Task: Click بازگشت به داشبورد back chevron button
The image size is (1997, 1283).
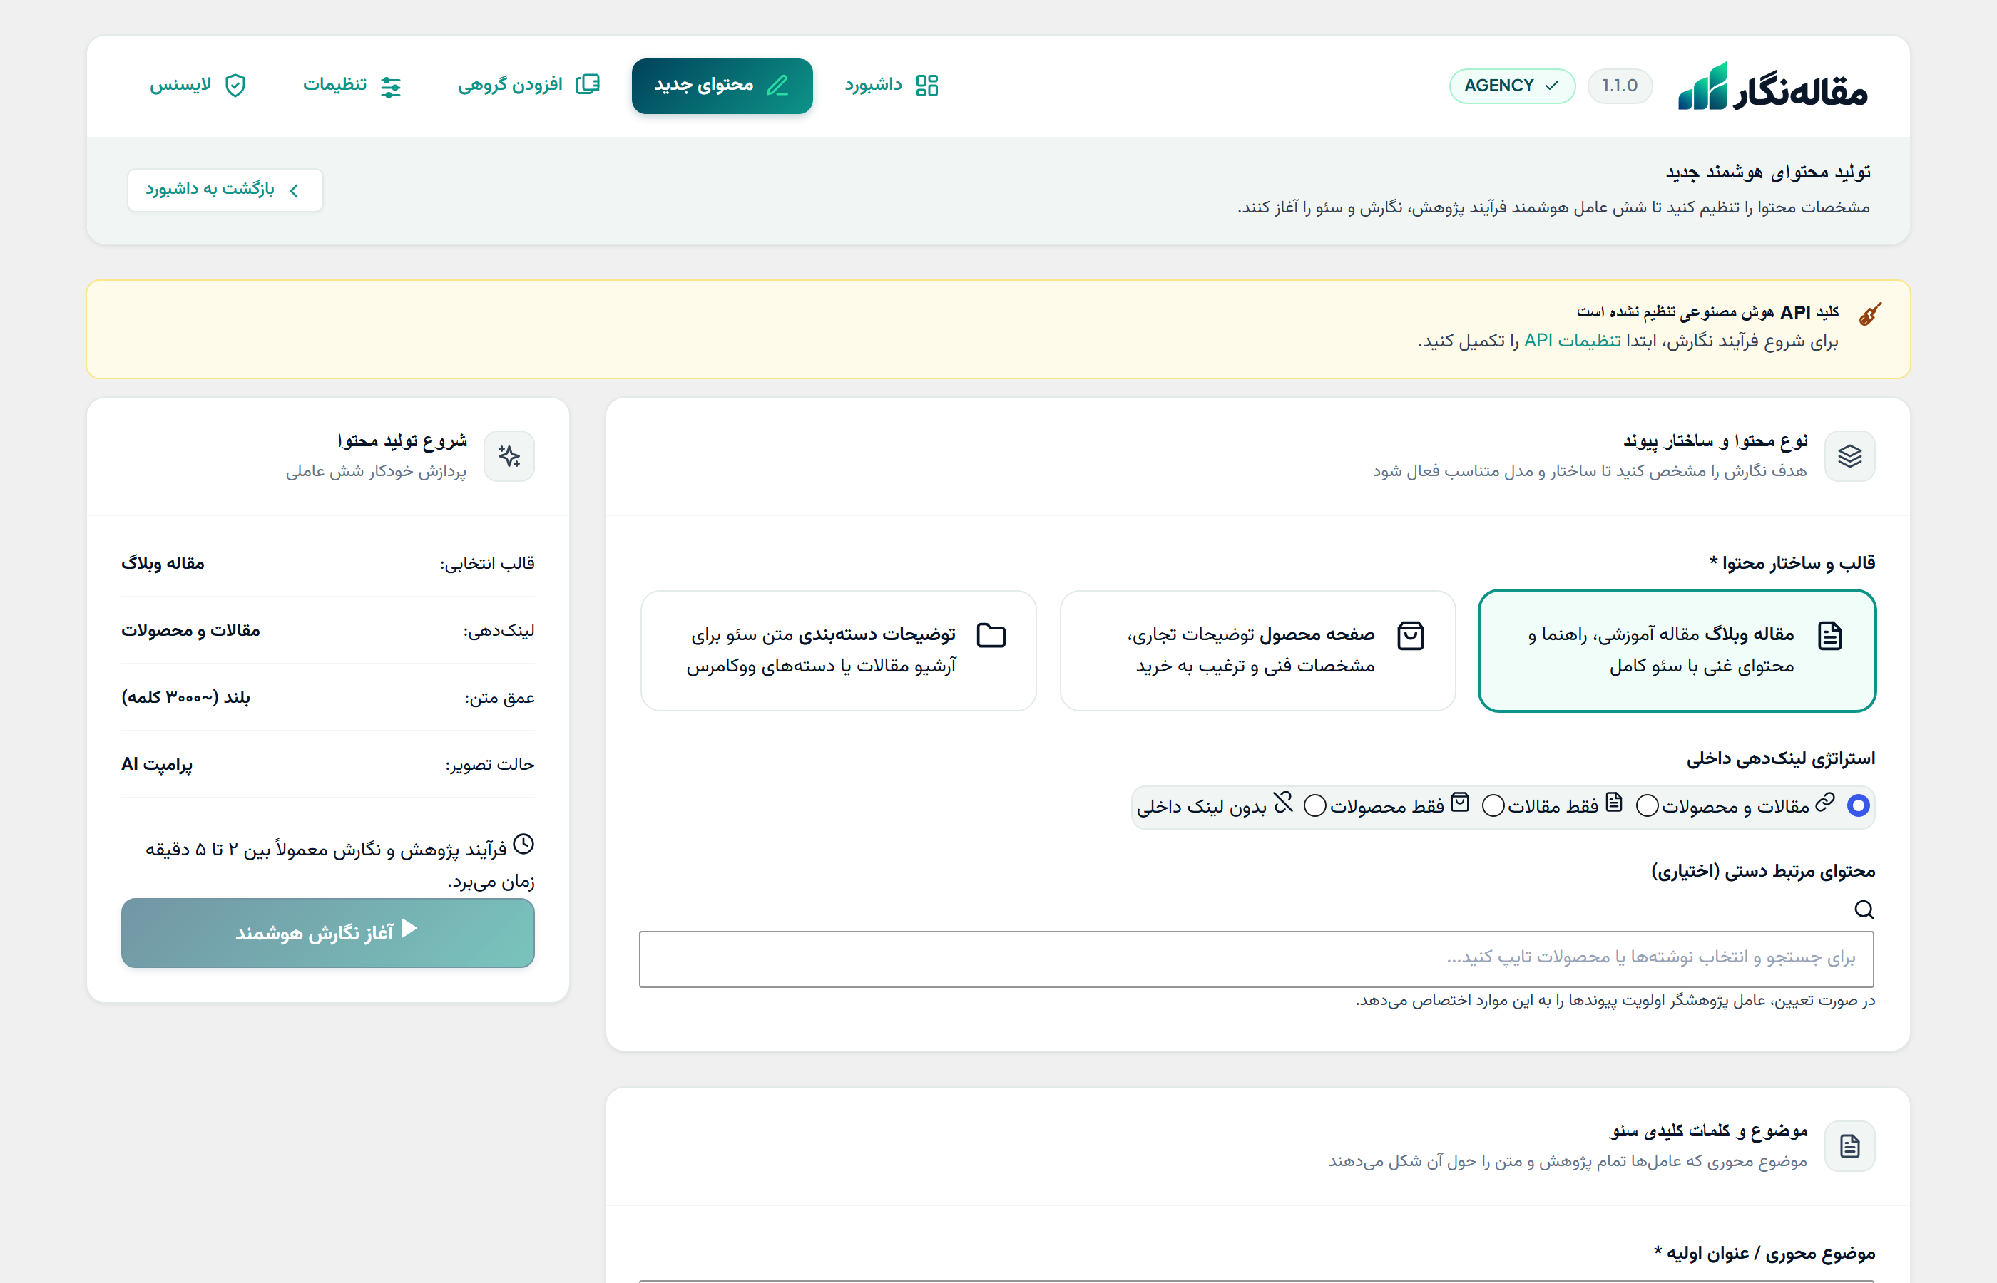Action: (x=225, y=190)
